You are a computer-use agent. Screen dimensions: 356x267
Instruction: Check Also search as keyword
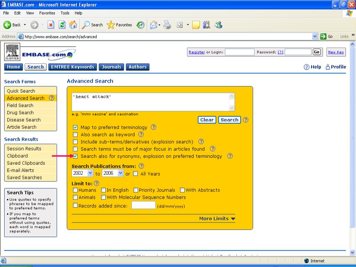75,135
